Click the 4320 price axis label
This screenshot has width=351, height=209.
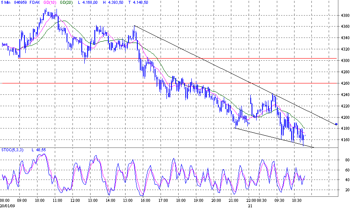tap(345, 49)
